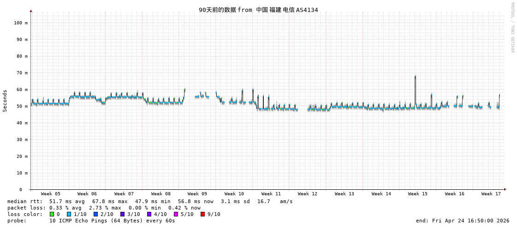
Task: Click the vertical Seconds axis title
Action: (x=5, y=101)
